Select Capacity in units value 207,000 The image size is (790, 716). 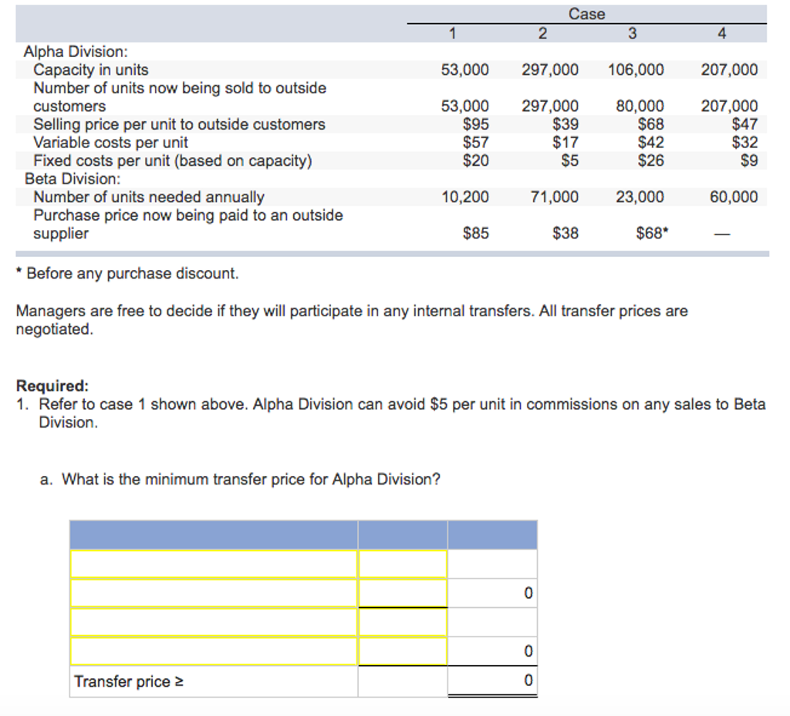(729, 69)
